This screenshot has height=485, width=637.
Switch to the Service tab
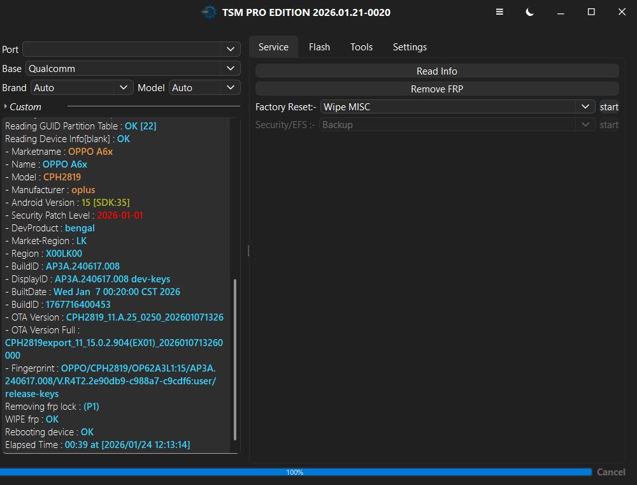click(x=273, y=47)
